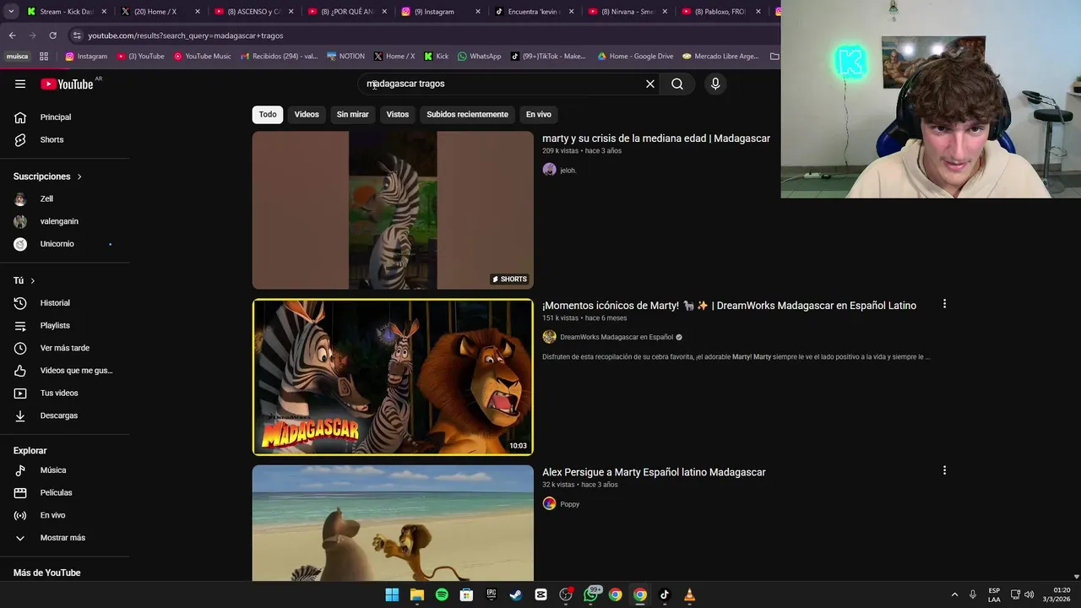Open the YouTube hamburger guide menu
Viewport: 1081px width, 608px height.
point(20,84)
